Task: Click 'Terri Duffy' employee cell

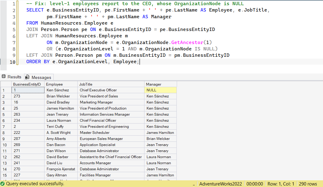Action: coord(61,127)
